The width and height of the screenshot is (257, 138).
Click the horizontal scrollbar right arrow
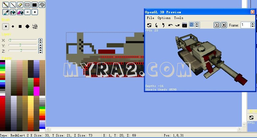239,129
